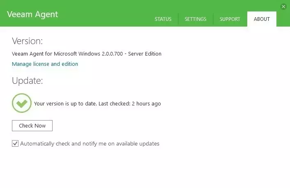290x188 pixels.
Task: Switch to the STATUS tab
Action: click(x=163, y=19)
